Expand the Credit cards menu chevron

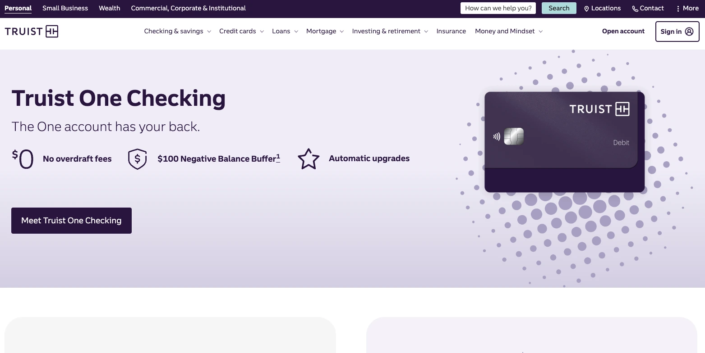pyautogui.click(x=262, y=32)
